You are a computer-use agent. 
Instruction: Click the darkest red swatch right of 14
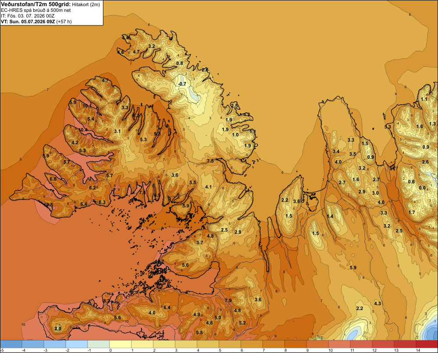427,344
